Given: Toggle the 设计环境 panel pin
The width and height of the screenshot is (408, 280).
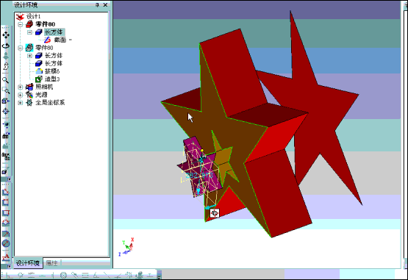Looking at the screenshot, I should 97,4.
